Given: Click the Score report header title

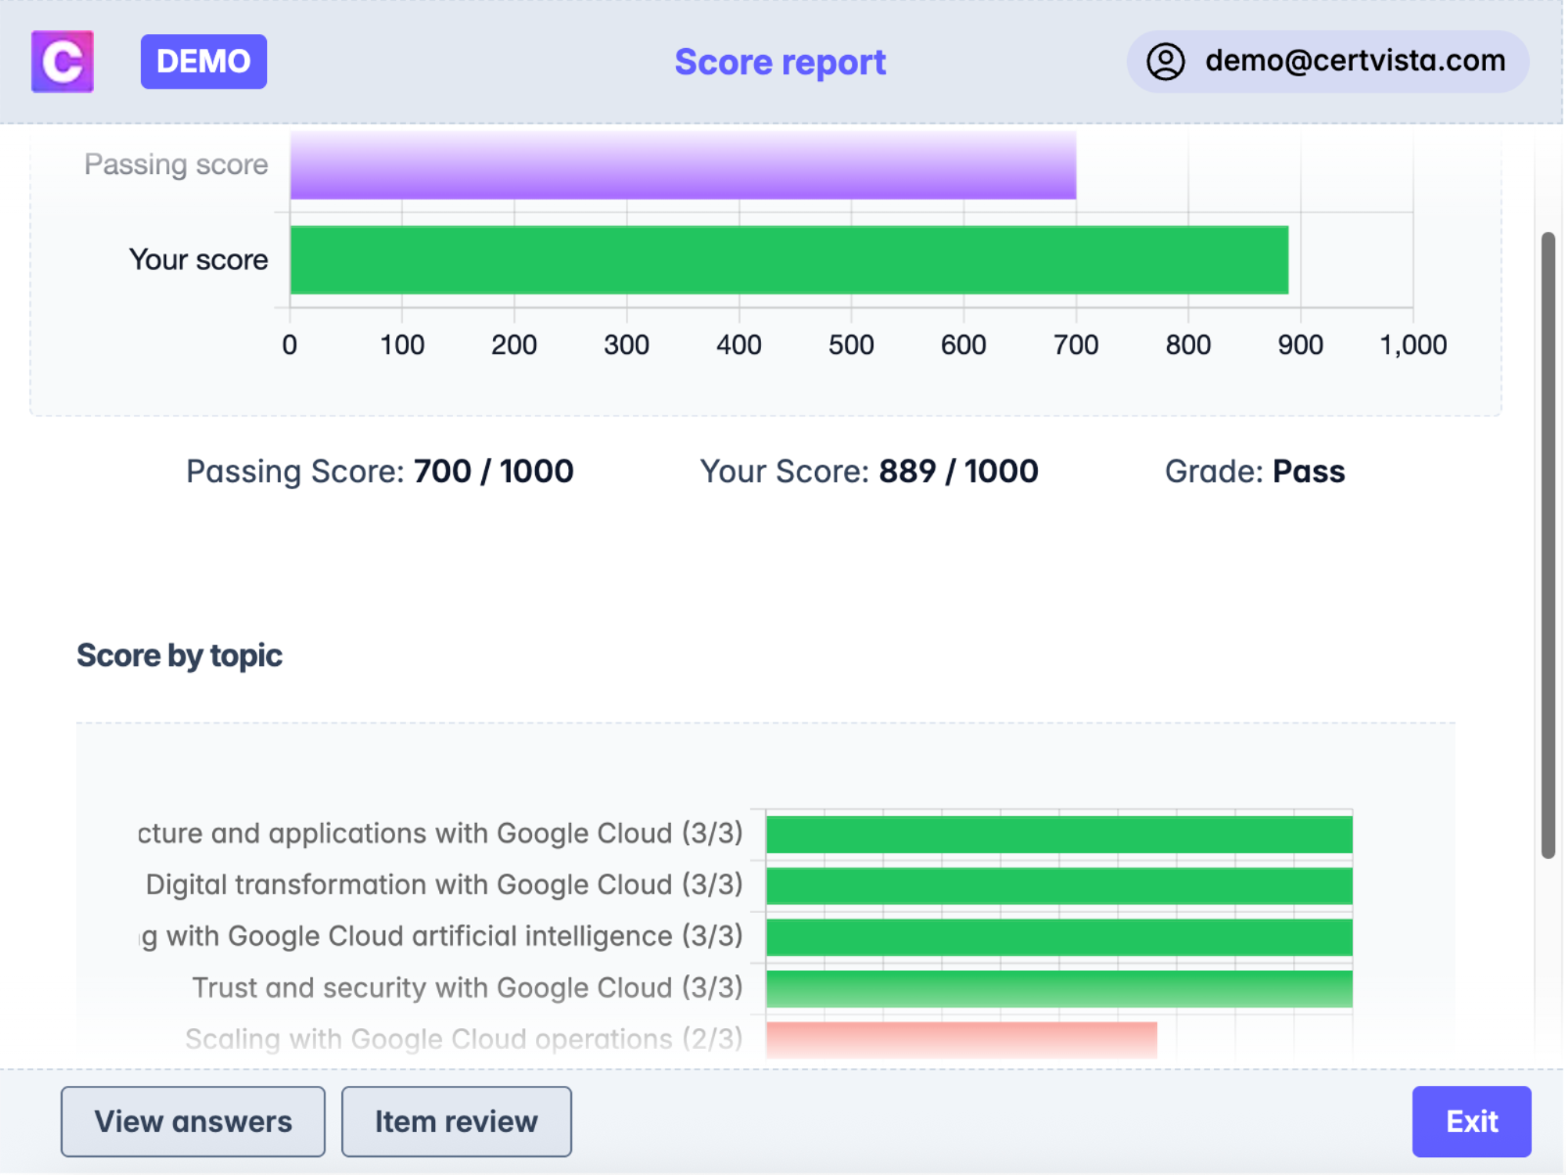Looking at the screenshot, I should 780,61.
